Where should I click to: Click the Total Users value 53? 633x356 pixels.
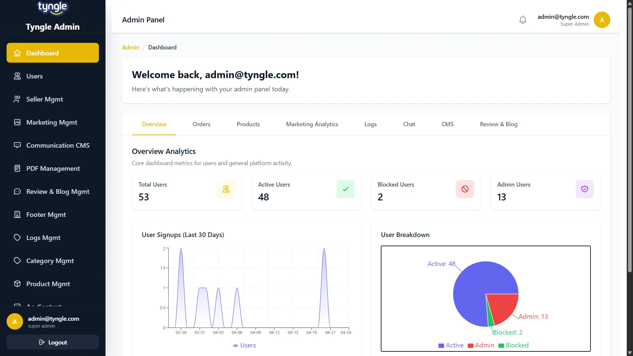pyautogui.click(x=144, y=197)
